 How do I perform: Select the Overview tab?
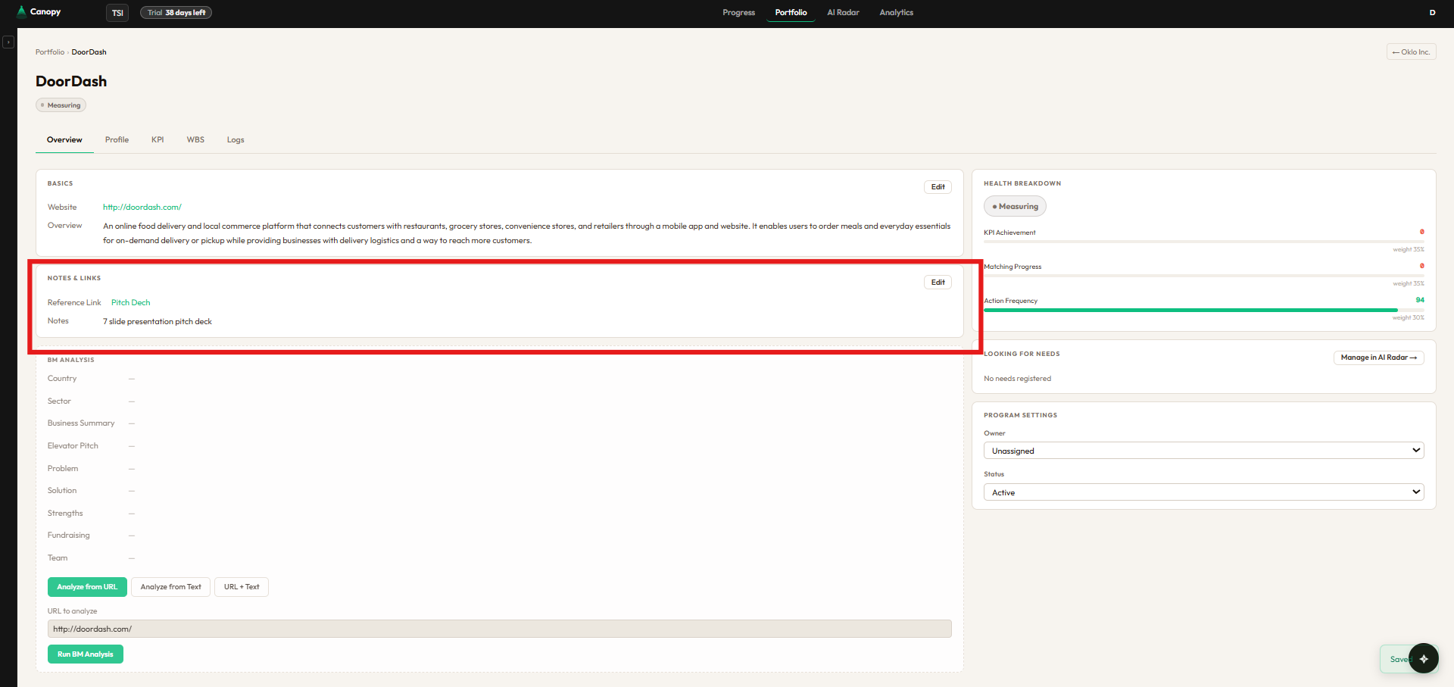[64, 140]
